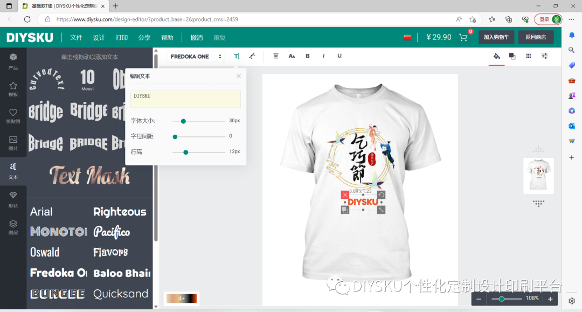Add this page to browser favorites
582x312 pixels.
[x=473, y=19]
